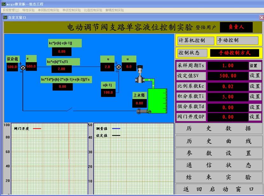Click the summing junction before the valve
Screen dimensions: 264x196
[119, 67]
